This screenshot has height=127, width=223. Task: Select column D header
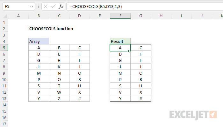[80, 16]
